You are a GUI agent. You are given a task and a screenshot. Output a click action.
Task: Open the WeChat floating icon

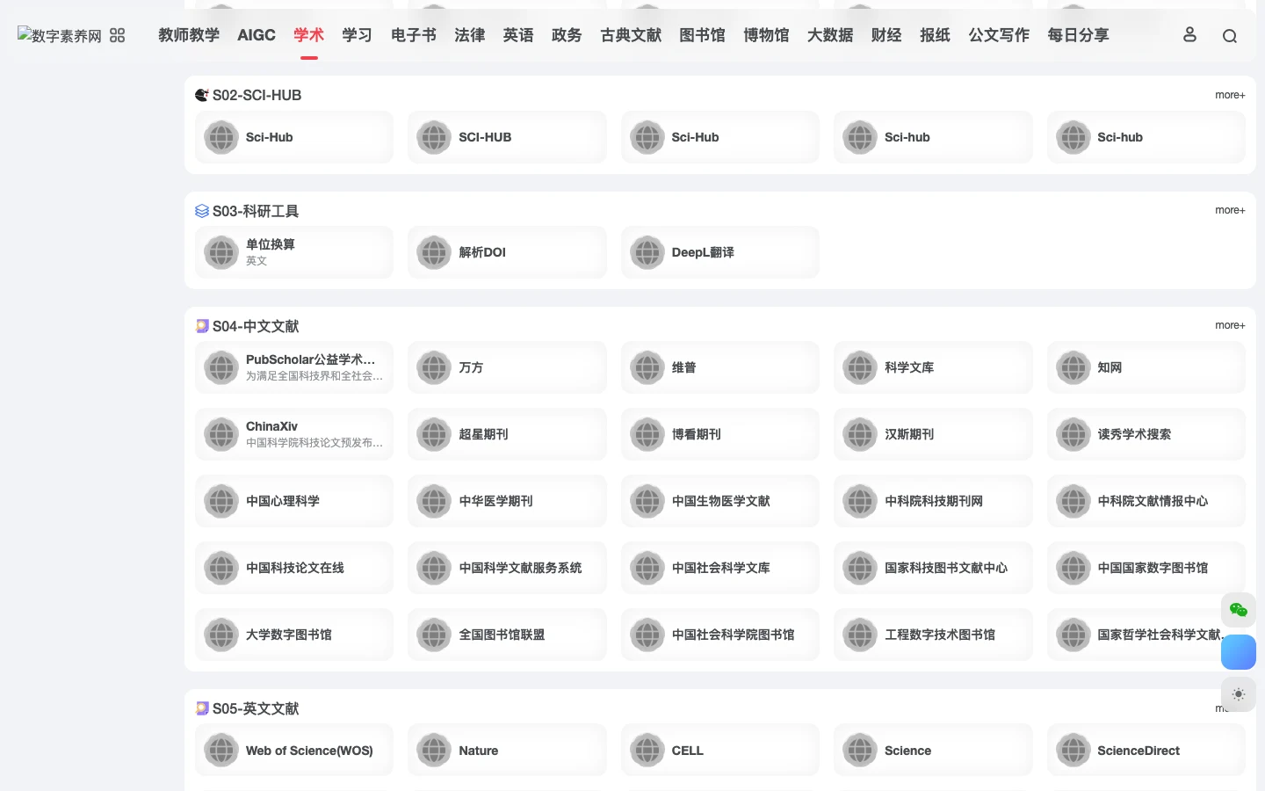click(x=1239, y=610)
